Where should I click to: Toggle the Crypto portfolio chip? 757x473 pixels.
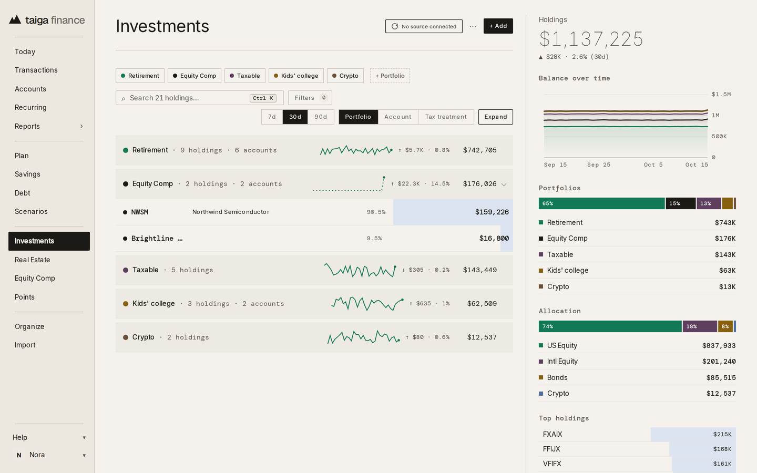(345, 76)
